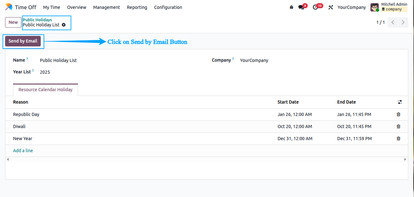Click the scrollbar left arrow

(8, 159)
